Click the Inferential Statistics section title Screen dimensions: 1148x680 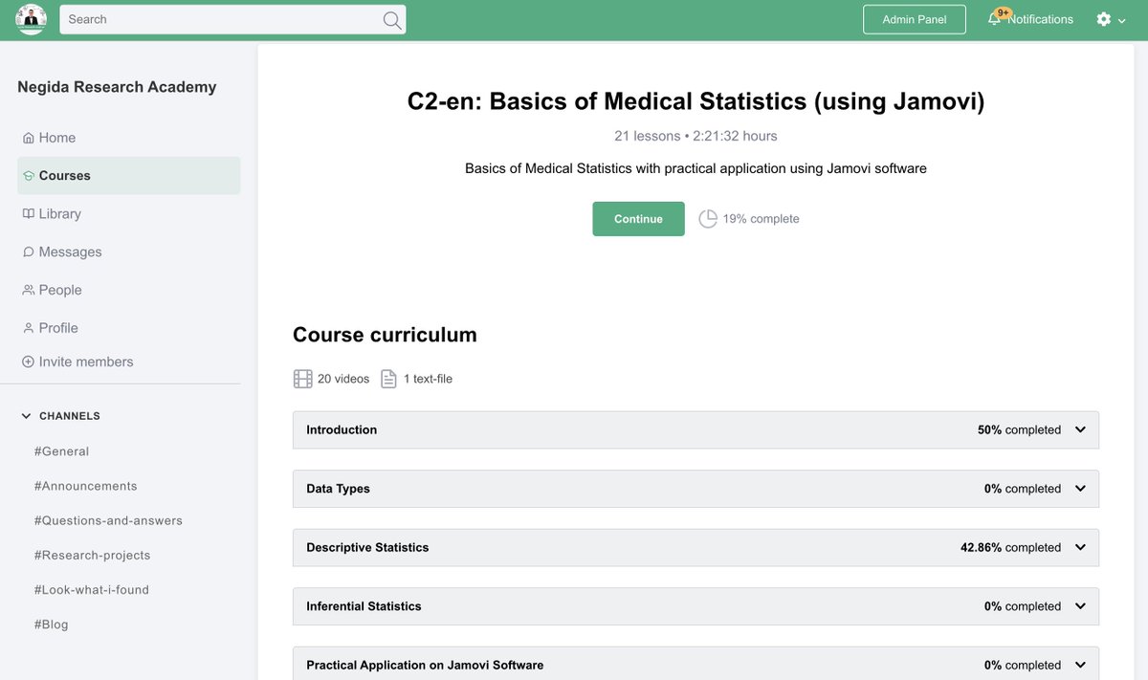[364, 606]
